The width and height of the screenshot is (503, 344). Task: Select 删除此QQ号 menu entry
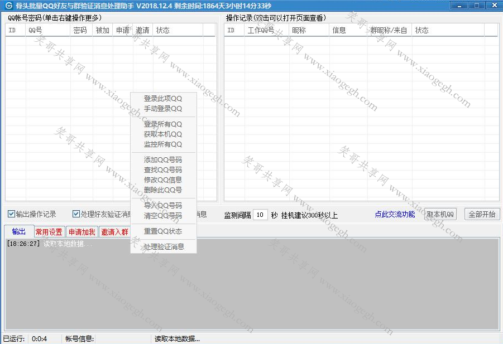[x=163, y=190]
